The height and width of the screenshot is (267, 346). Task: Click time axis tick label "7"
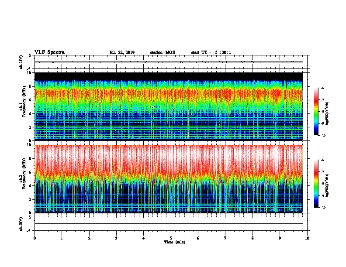pyautogui.click(x=225, y=238)
